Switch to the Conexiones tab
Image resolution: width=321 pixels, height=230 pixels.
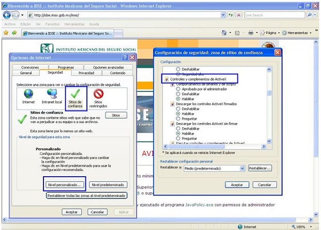(x=30, y=67)
